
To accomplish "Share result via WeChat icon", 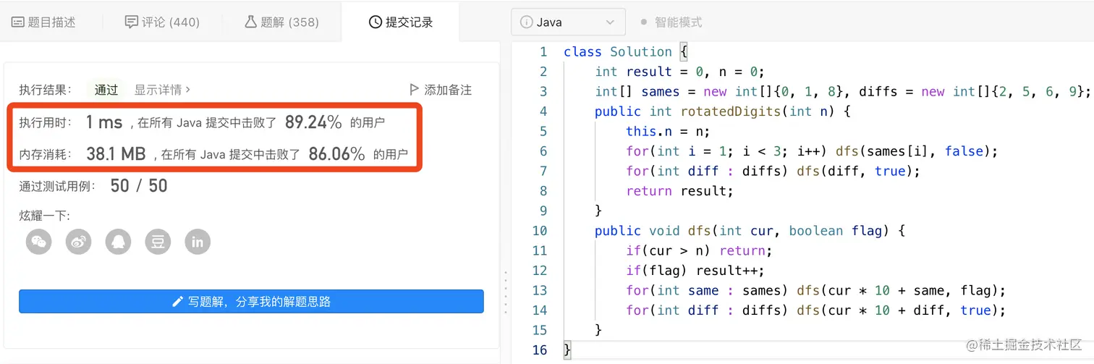I will click(x=39, y=242).
